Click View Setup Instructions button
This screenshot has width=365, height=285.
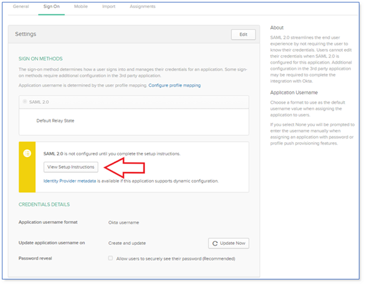pyautogui.click(x=71, y=167)
